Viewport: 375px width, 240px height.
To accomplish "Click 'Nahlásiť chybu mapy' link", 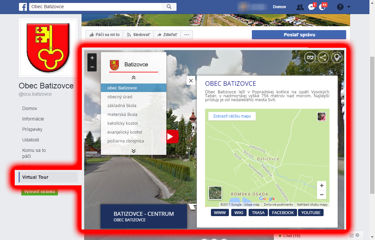I will [x=312, y=205].
